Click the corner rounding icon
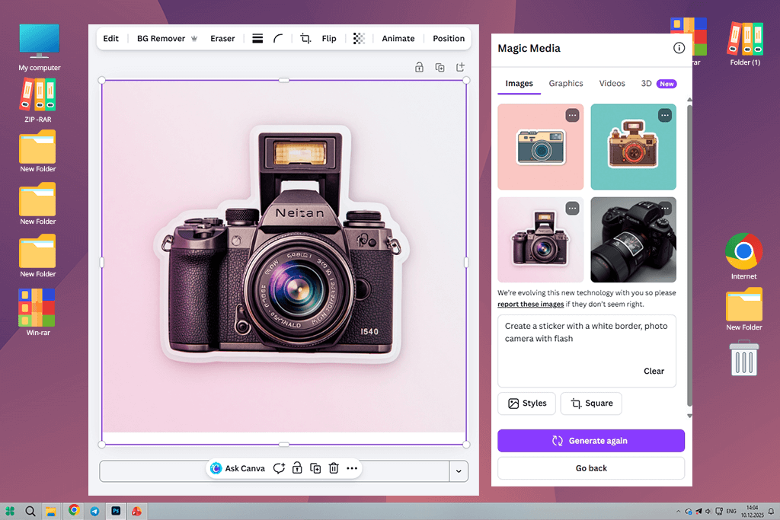Image resolution: width=780 pixels, height=520 pixels. pyautogui.click(x=278, y=38)
